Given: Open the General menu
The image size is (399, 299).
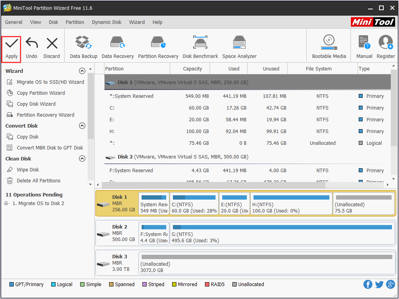Looking at the screenshot, I should tap(14, 22).
